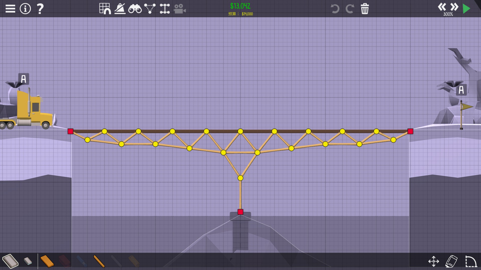Screen dimensions: 481x270
Task: Undo the last bridge edit
Action: tap(335, 9)
